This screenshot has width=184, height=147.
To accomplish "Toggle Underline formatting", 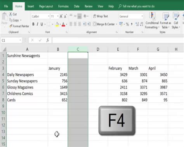I will coord(42,24).
